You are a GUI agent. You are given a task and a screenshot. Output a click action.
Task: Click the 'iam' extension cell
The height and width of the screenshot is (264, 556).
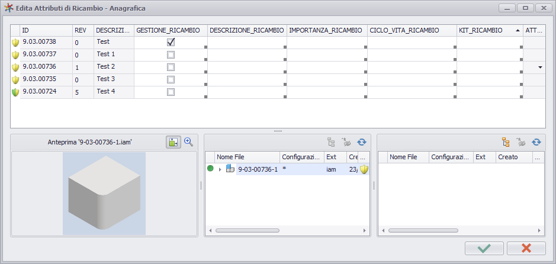point(335,169)
